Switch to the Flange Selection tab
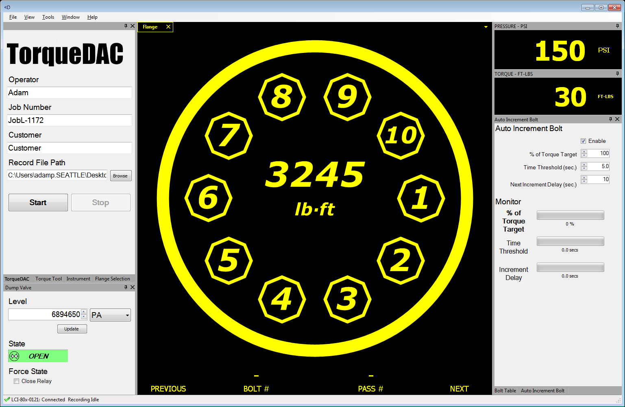Image resolution: width=625 pixels, height=407 pixels. point(112,279)
